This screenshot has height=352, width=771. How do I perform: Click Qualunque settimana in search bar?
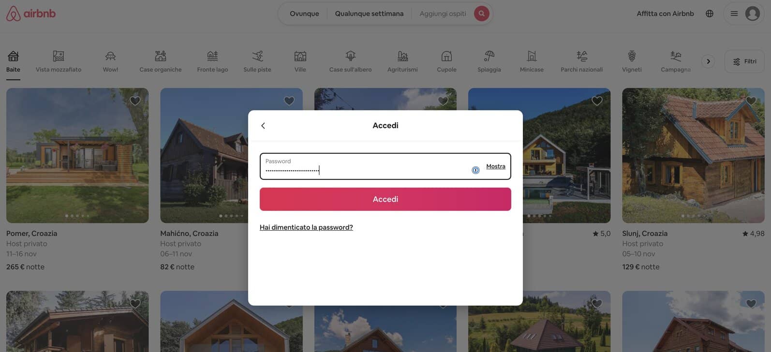pos(369,14)
